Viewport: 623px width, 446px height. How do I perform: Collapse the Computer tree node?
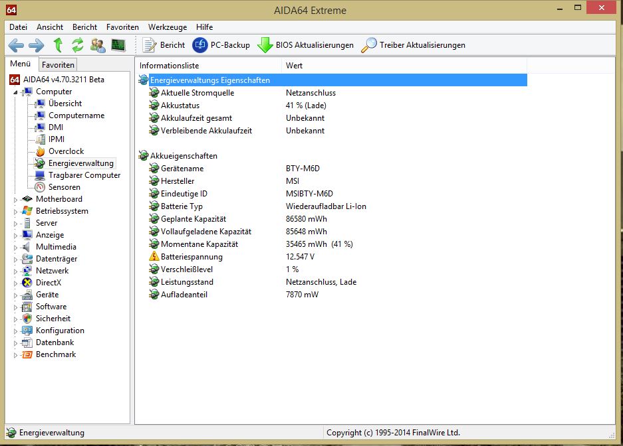pyautogui.click(x=15, y=92)
